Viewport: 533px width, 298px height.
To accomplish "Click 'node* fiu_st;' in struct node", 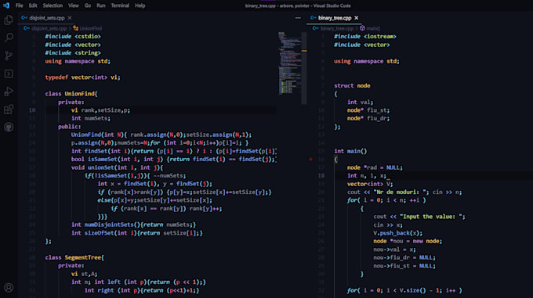I will [368, 110].
